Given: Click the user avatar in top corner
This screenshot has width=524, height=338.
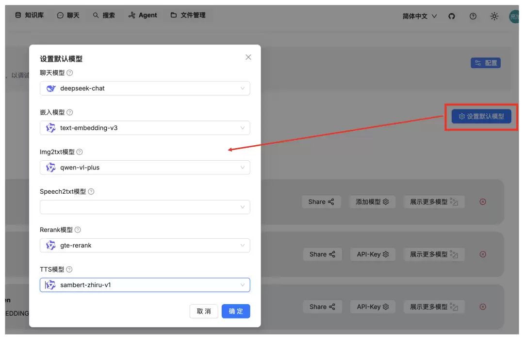Looking at the screenshot, I should pyautogui.click(x=514, y=16).
